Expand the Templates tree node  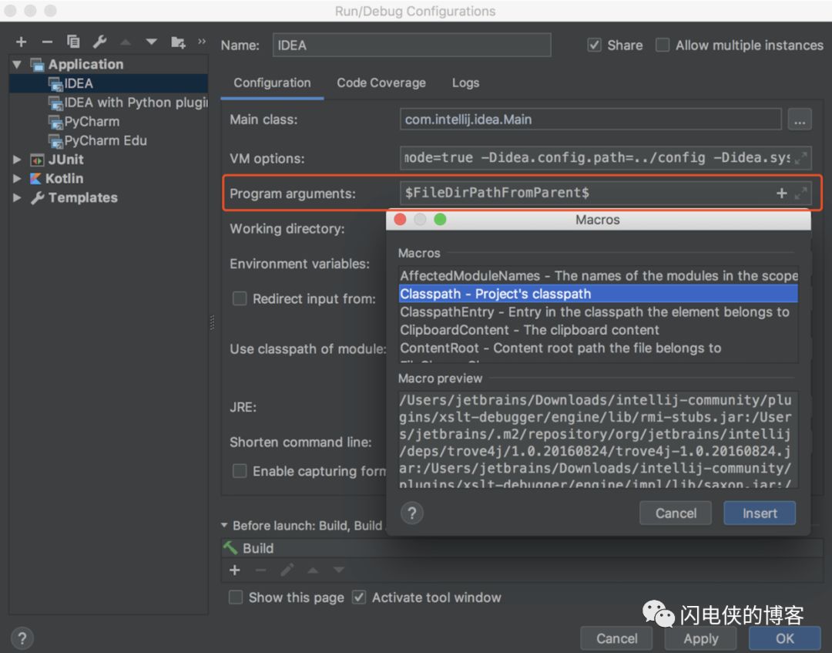point(17,197)
